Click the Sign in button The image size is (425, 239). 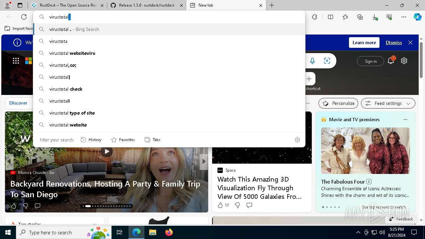[x=371, y=61]
